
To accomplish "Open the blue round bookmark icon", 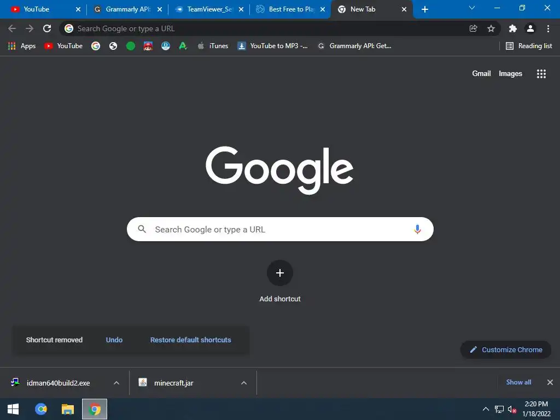I will [x=166, y=46].
